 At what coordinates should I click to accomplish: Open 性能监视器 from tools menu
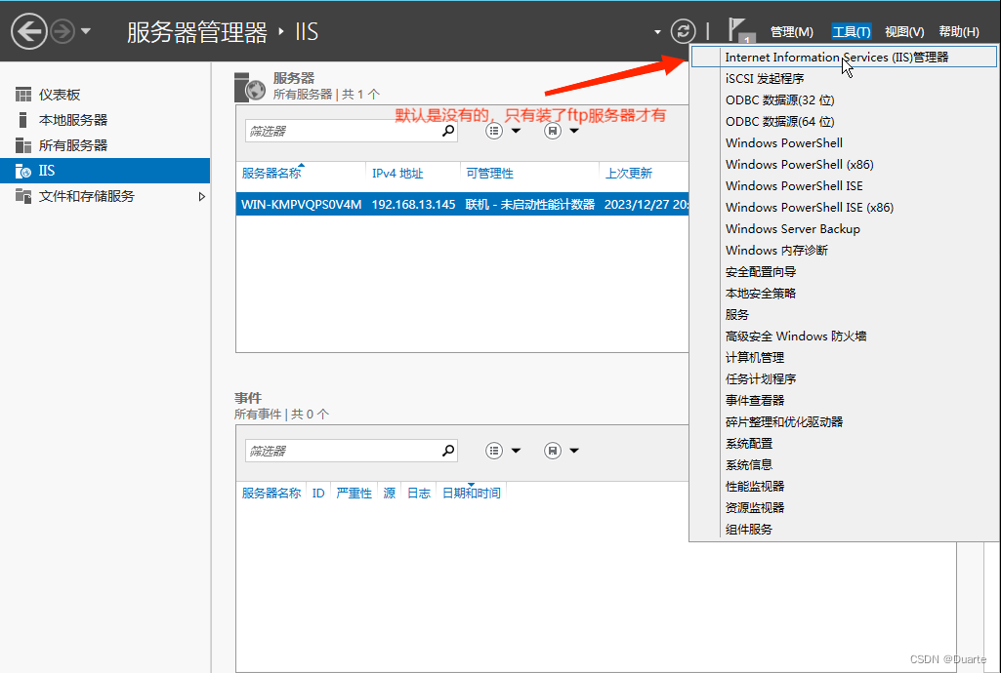point(844,487)
